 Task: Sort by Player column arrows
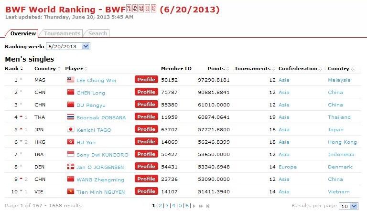86,69
